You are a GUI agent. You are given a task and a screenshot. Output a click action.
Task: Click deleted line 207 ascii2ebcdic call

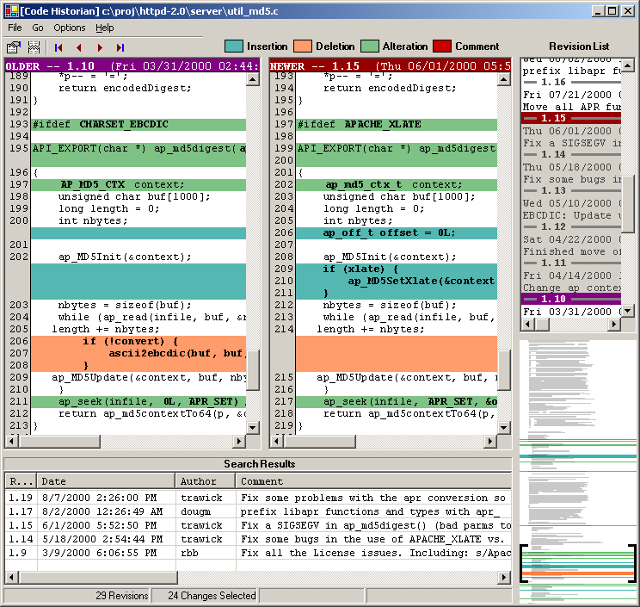pos(138,353)
